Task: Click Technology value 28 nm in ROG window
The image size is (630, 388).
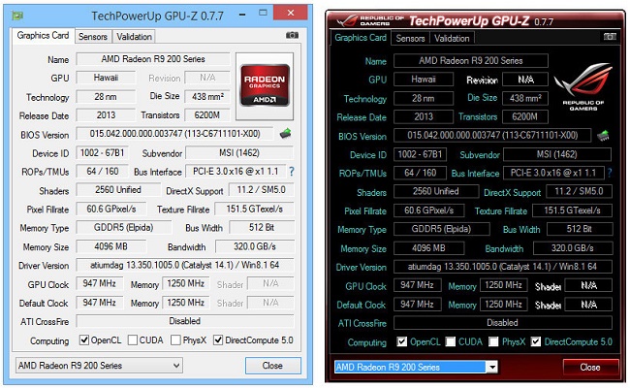Action: 424,98
